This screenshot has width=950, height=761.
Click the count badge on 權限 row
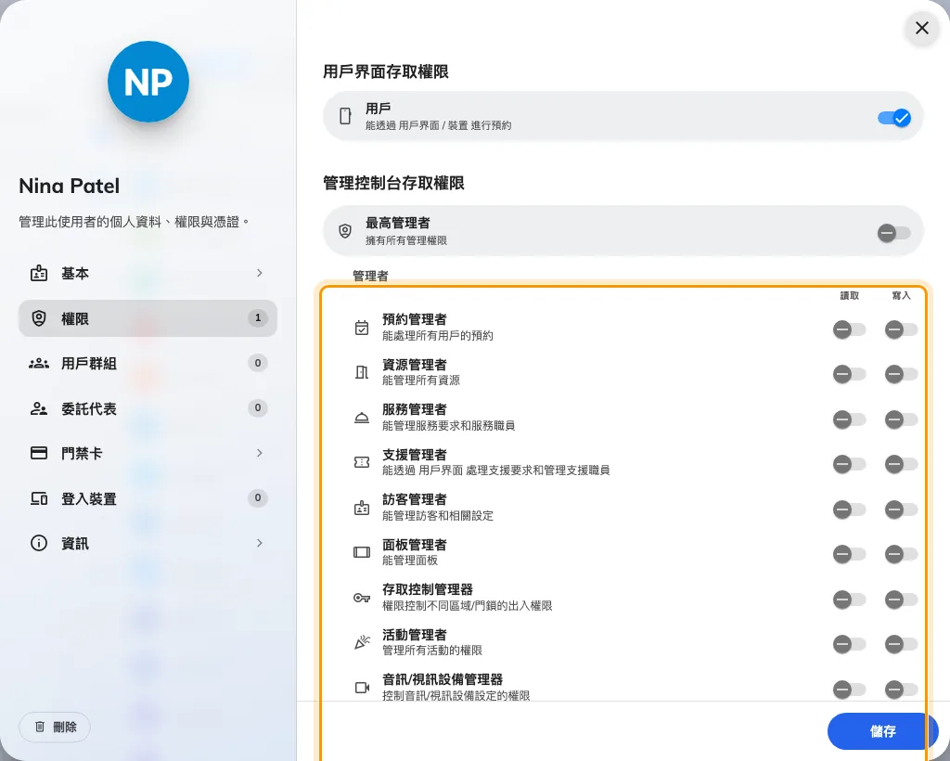pyautogui.click(x=258, y=318)
